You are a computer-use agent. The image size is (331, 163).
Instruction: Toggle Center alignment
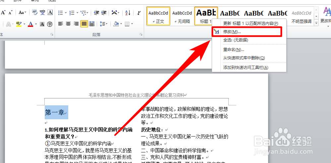click(68, 24)
